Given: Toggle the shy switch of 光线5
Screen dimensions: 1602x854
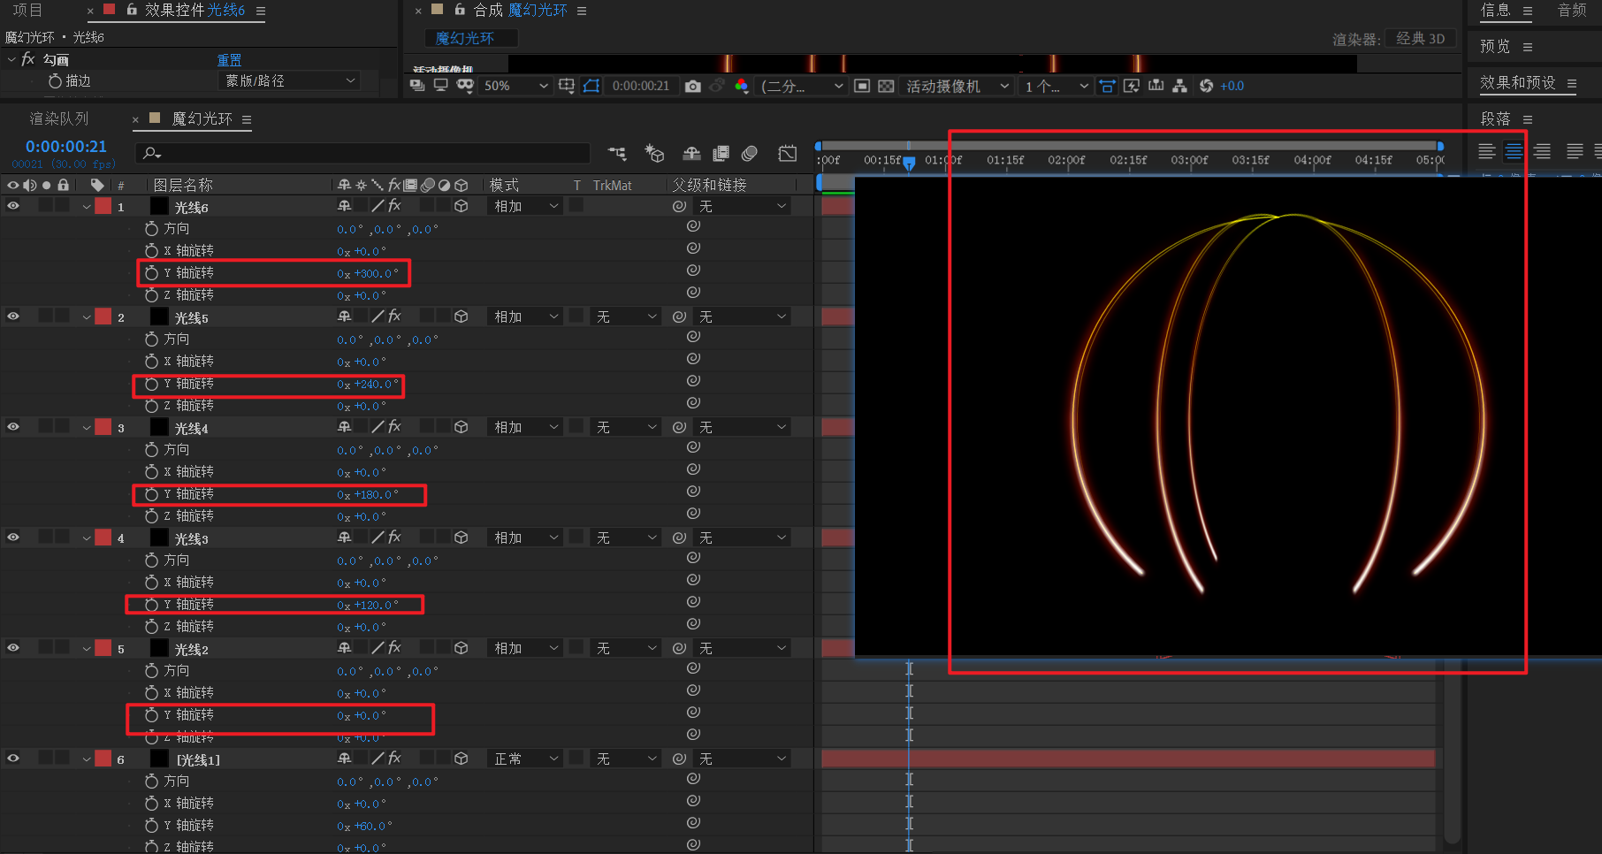Looking at the screenshot, I should 344,316.
